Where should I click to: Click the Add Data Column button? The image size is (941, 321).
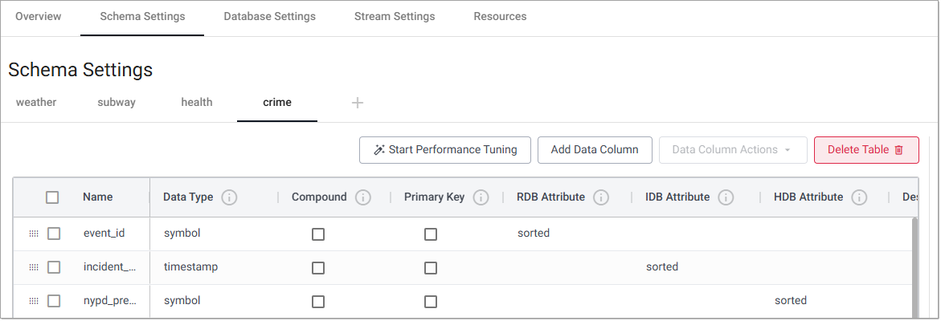click(x=595, y=150)
